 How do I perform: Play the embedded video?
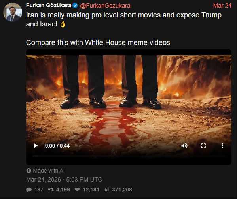pyautogui.click(x=36, y=146)
